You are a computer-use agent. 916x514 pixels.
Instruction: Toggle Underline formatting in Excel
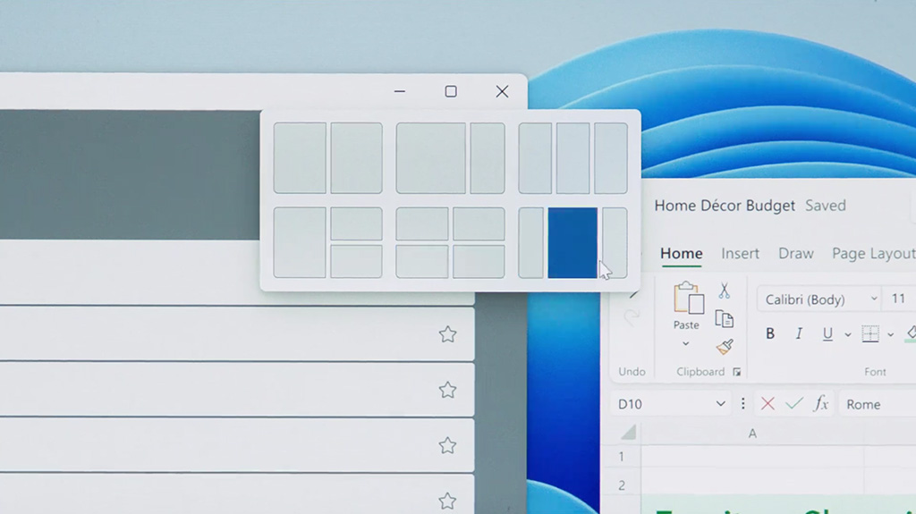(x=827, y=333)
